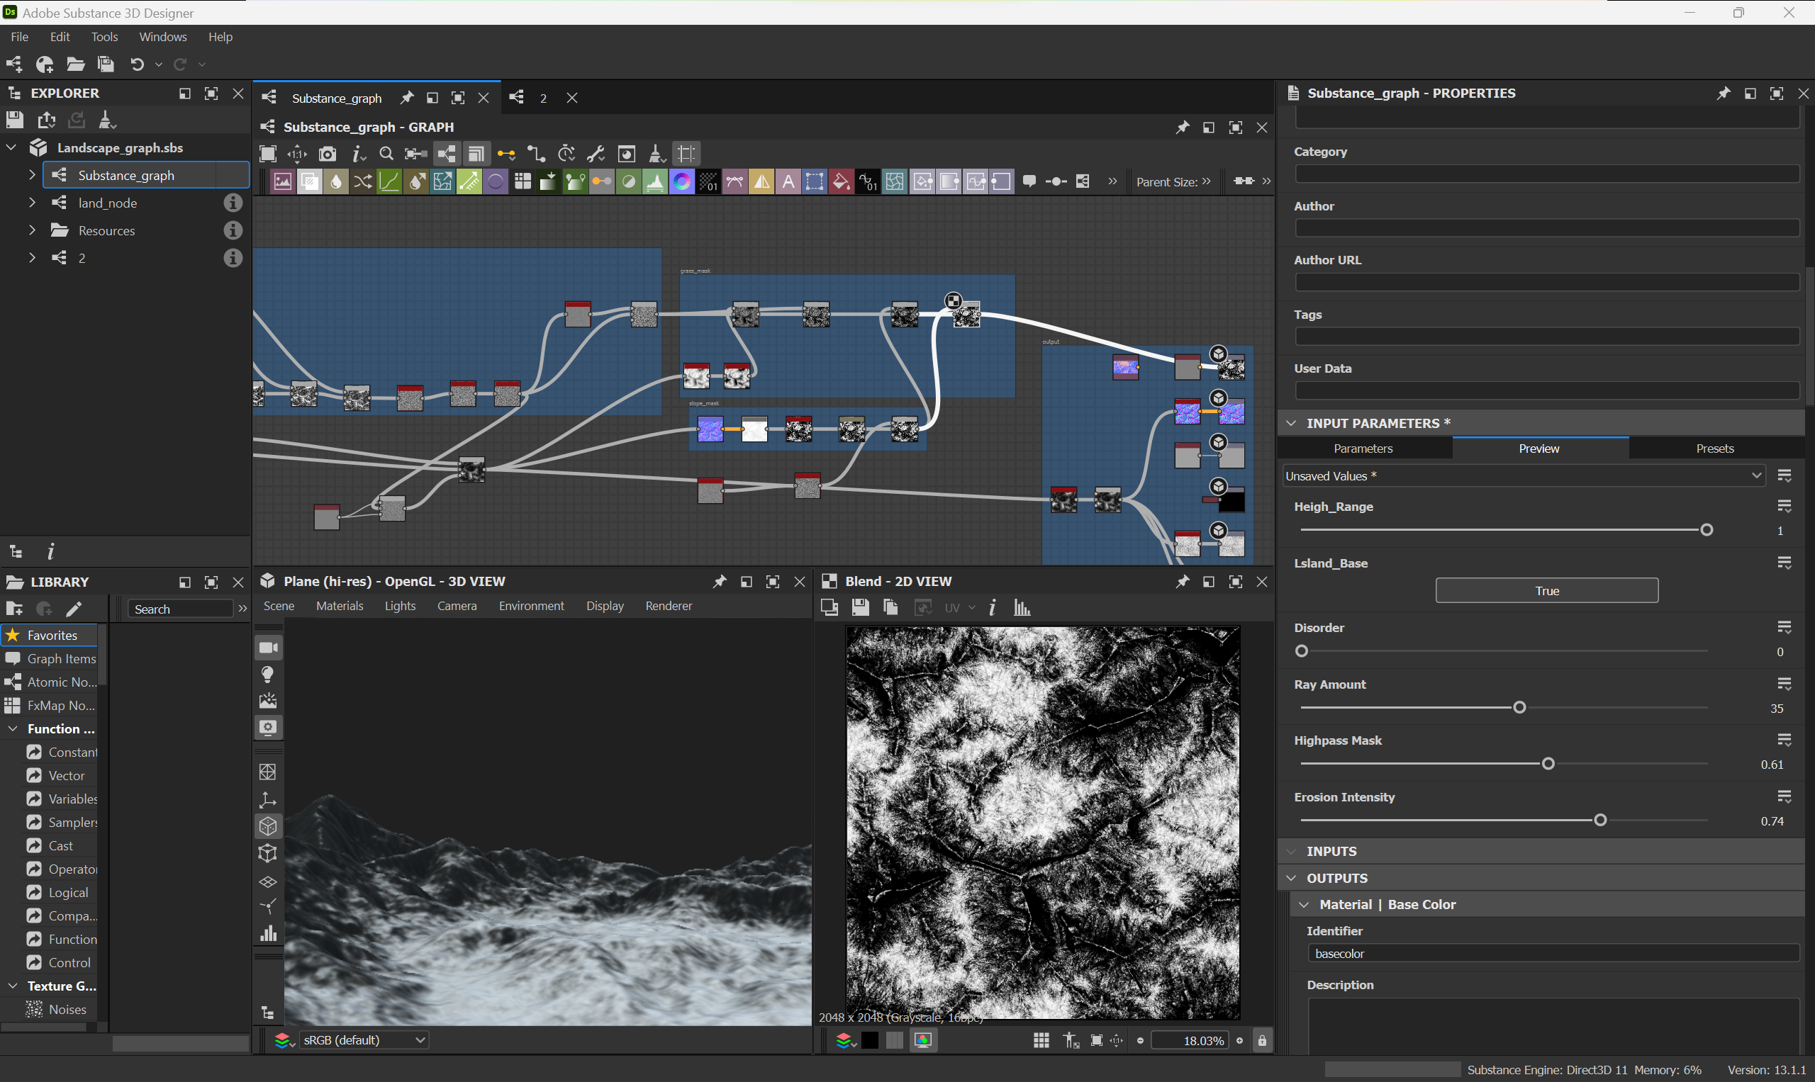1815x1082 pixels.
Task: Click the Erosion Intensity slider handle
Action: pyautogui.click(x=1600, y=821)
